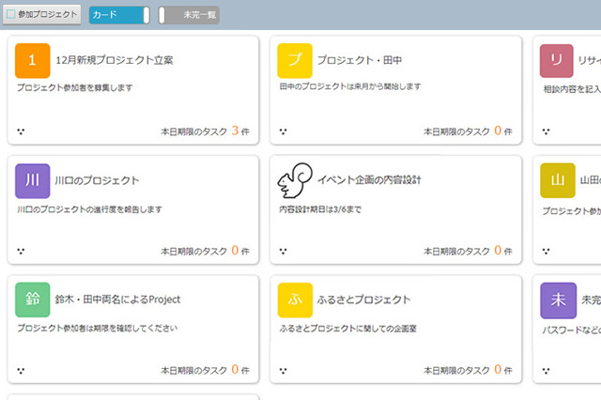The width and height of the screenshot is (601, 400).
Task: Open the 川口のプロジェクト title
Action: click(97, 180)
